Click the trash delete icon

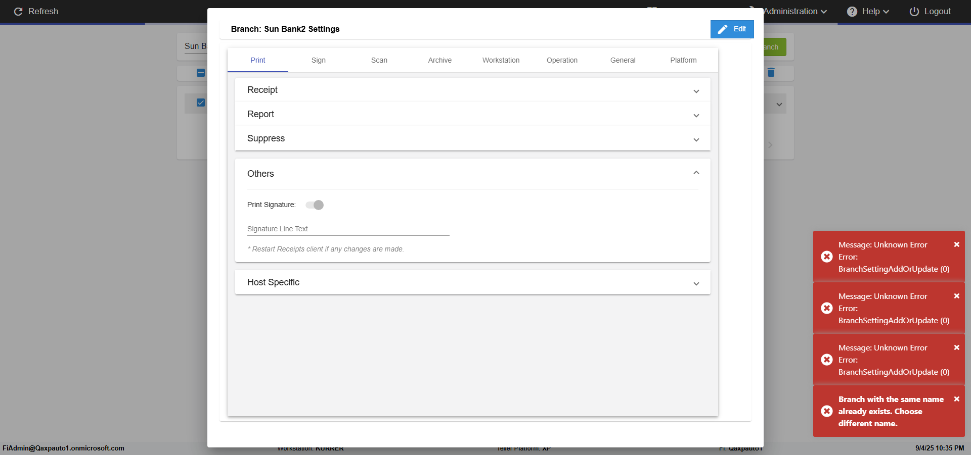point(771,73)
